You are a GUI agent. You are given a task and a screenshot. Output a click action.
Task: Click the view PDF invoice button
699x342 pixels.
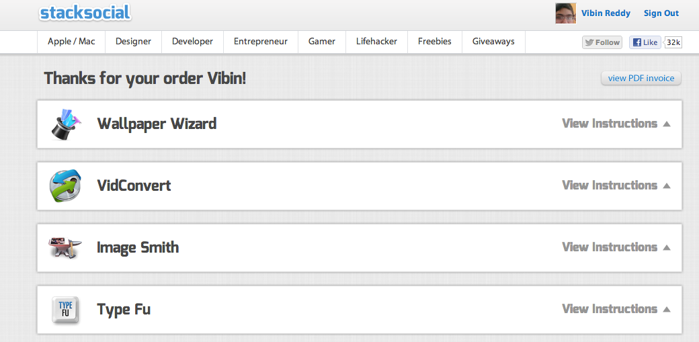pyautogui.click(x=641, y=78)
